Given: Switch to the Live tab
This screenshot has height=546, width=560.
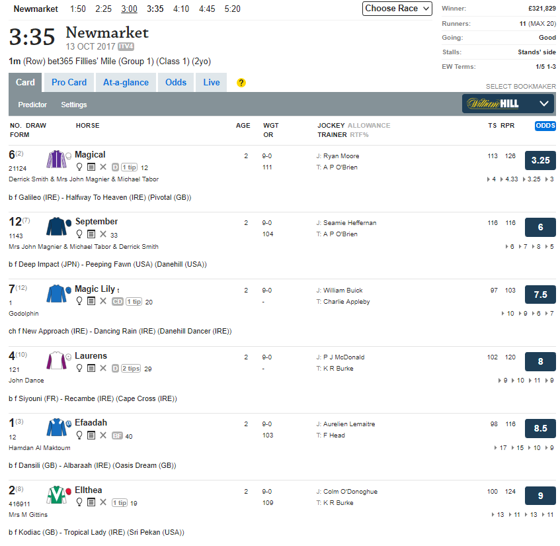Looking at the screenshot, I should pos(212,82).
